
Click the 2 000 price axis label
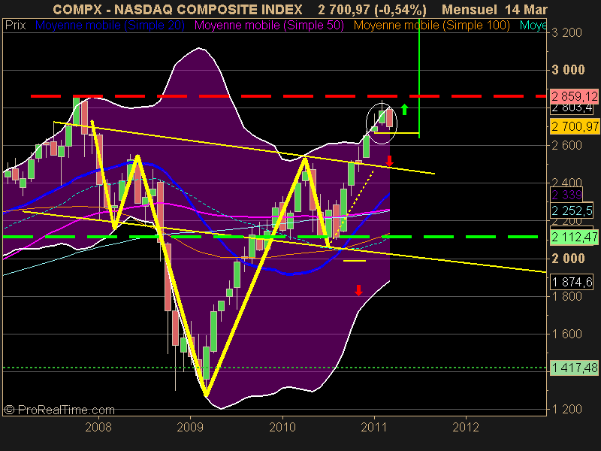[x=569, y=259]
